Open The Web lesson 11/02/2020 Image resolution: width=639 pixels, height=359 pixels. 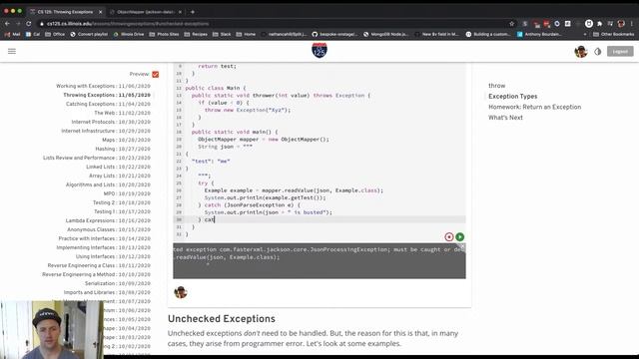click(122, 113)
